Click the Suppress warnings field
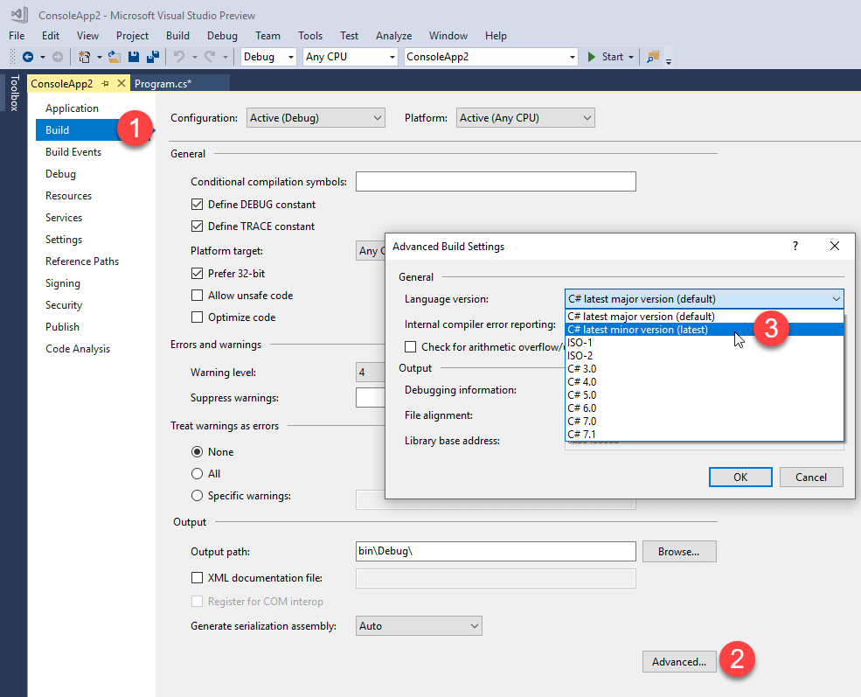 [371, 398]
